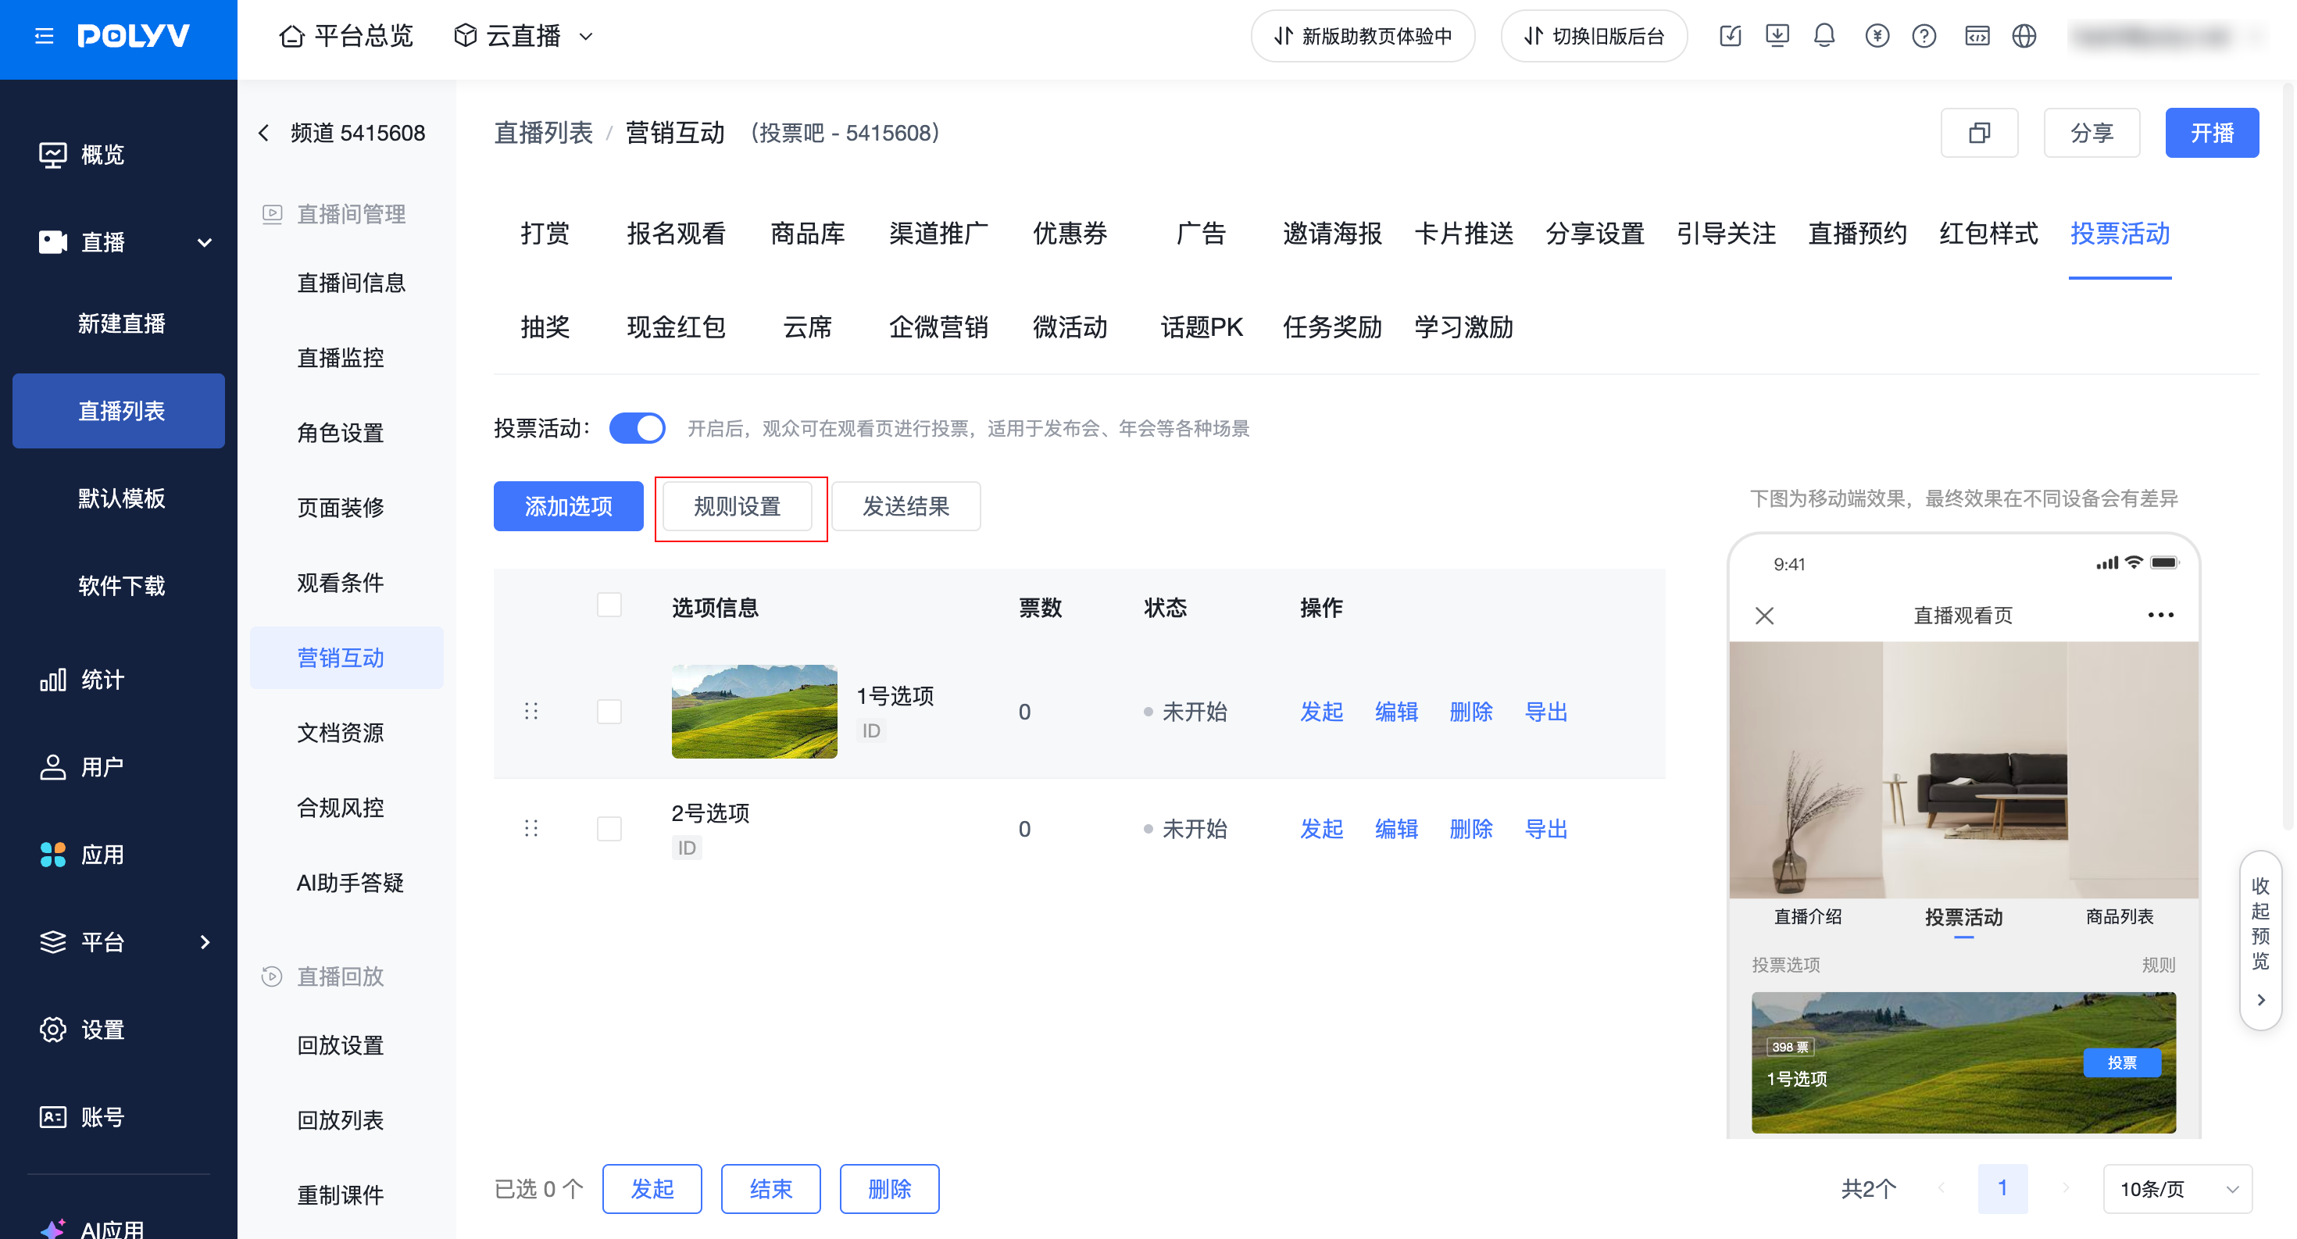
Task: Click the bottom batch 结束 button
Action: pyautogui.click(x=770, y=1188)
